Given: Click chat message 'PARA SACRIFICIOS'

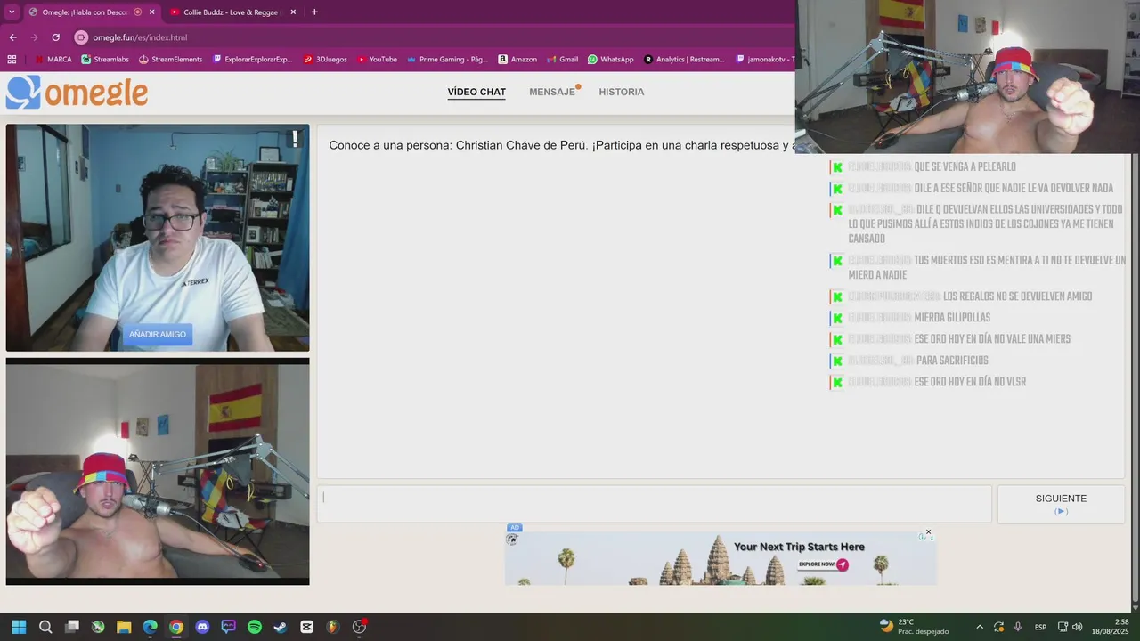Looking at the screenshot, I should point(952,361).
